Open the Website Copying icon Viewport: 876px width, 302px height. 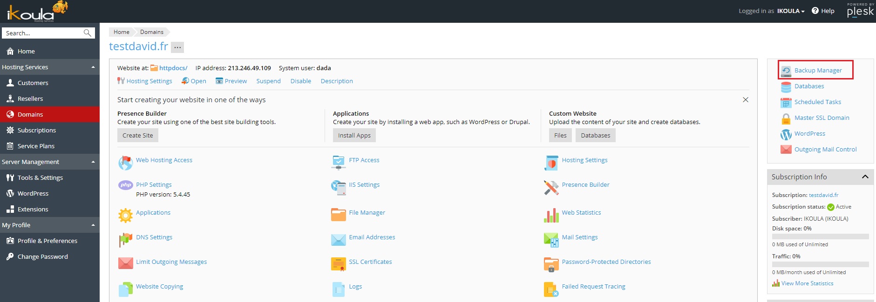click(126, 289)
